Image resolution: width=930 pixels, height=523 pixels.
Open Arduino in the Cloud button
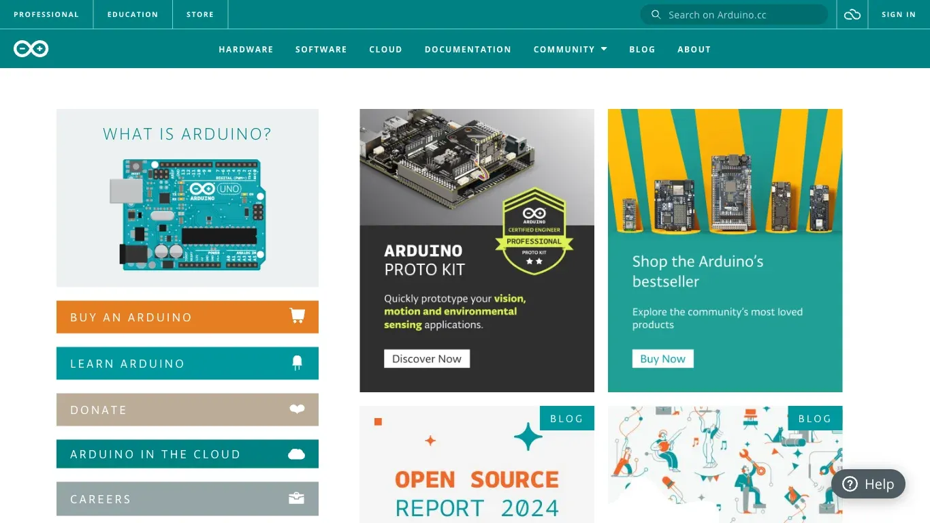click(187, 454)
